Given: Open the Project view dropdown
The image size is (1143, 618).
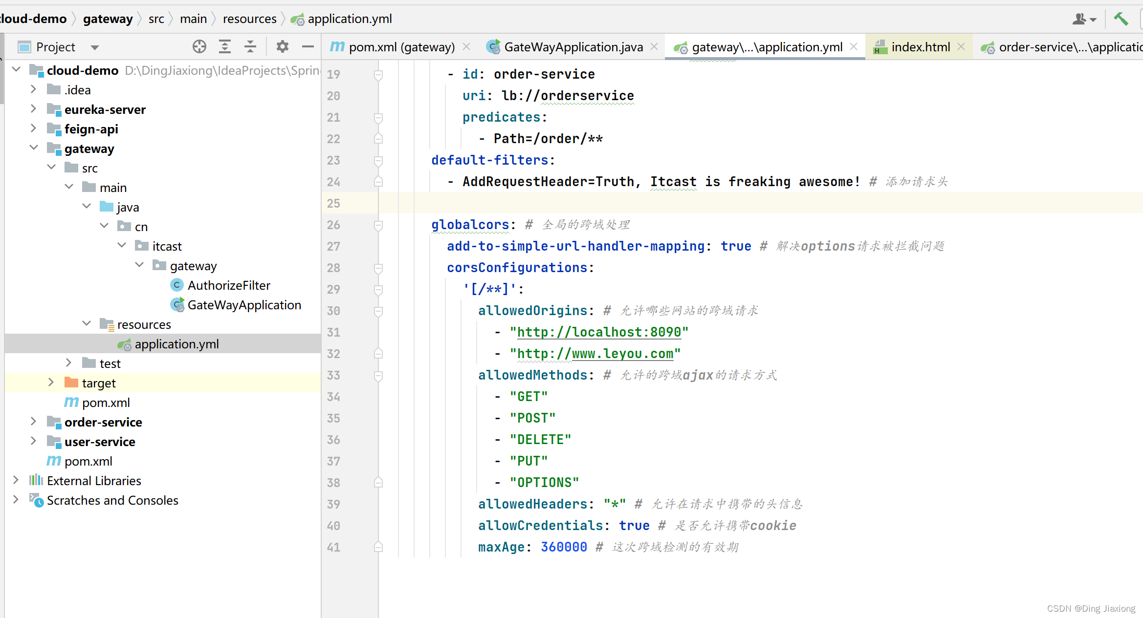Looking at the screenshot, I should [x=94, y=47].
